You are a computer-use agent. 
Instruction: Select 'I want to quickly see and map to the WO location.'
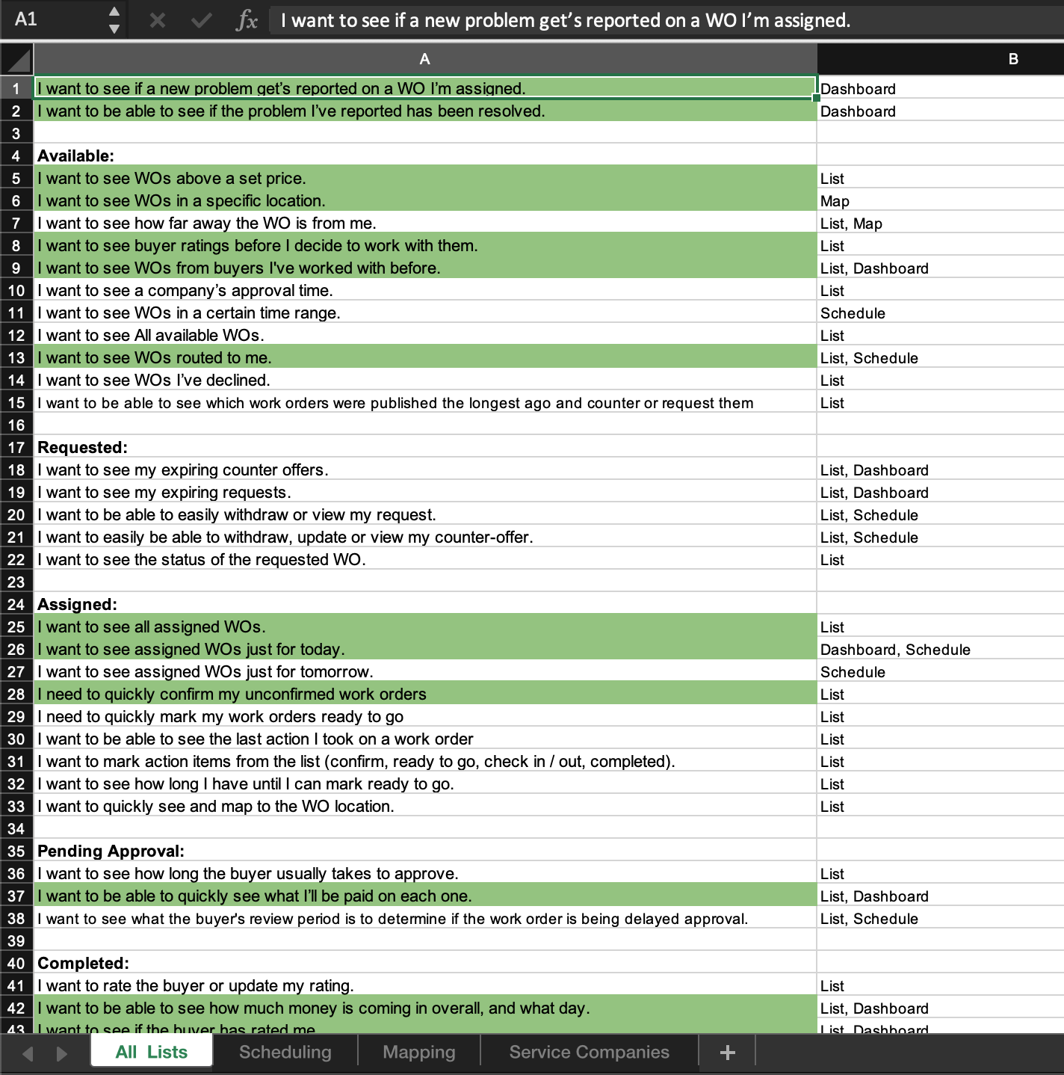(x=425, y=806)
